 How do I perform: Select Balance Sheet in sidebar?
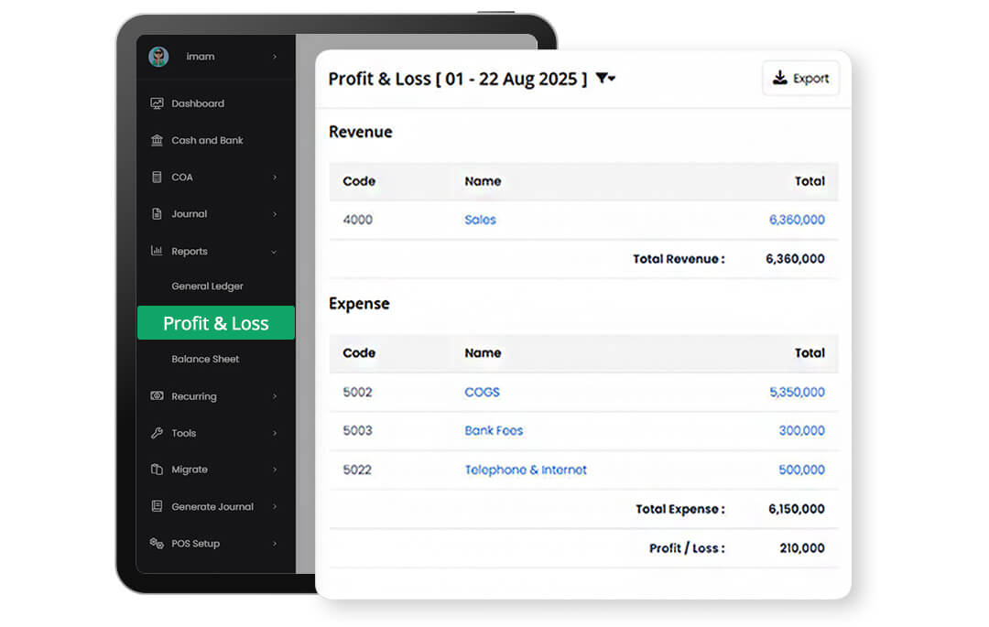(x=205, y=359)
